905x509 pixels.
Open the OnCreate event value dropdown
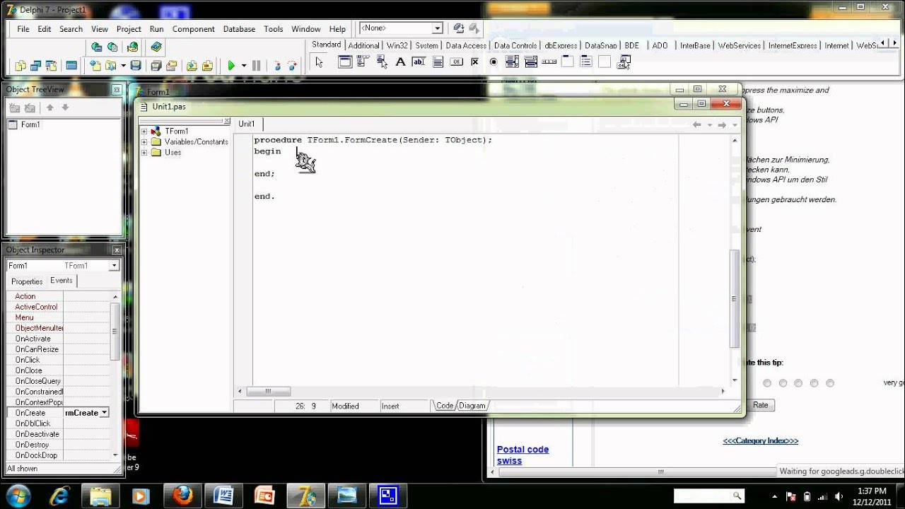[x=105, y=413]
